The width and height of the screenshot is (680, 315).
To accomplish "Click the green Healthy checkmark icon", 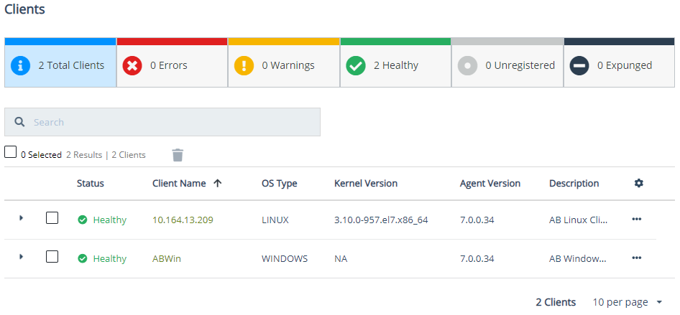I will pyautogui.click(x=356, y=65).
